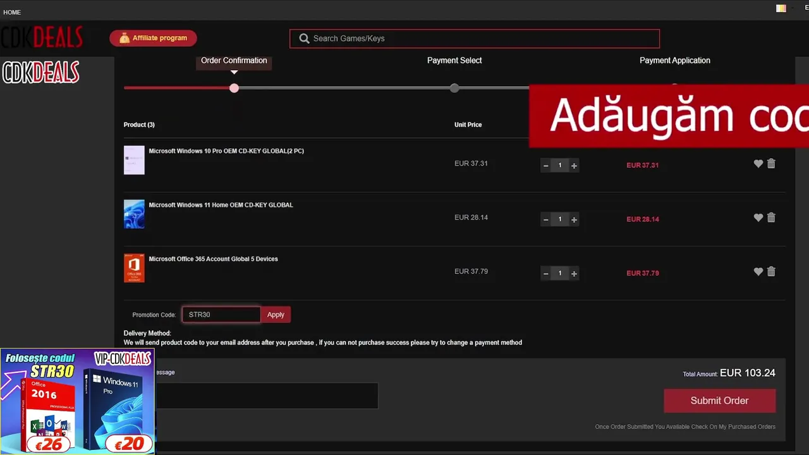The image size is (809, 455).
Task: Increase Windows 11 Home quantity
Action: [x=574, y=220]
